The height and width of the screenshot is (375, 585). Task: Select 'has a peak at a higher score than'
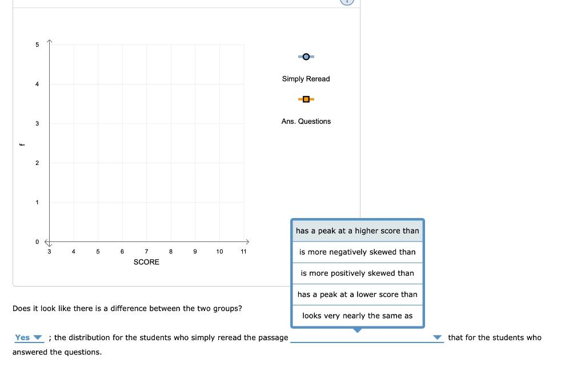(x=357, y=231)
